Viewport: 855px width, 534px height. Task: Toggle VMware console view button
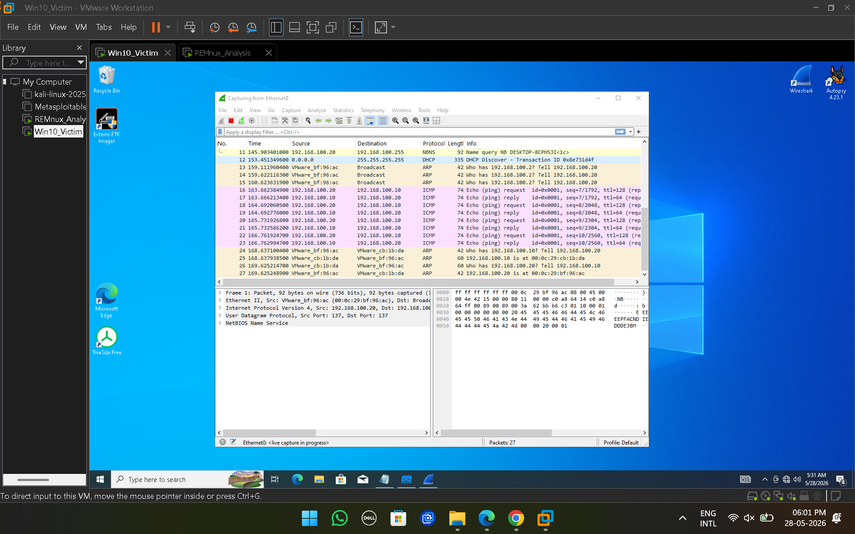(x=356, y=27)
